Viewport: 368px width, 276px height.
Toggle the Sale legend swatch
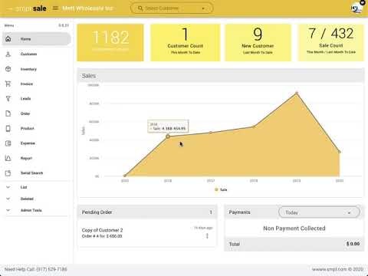click(x=216, y=189)
